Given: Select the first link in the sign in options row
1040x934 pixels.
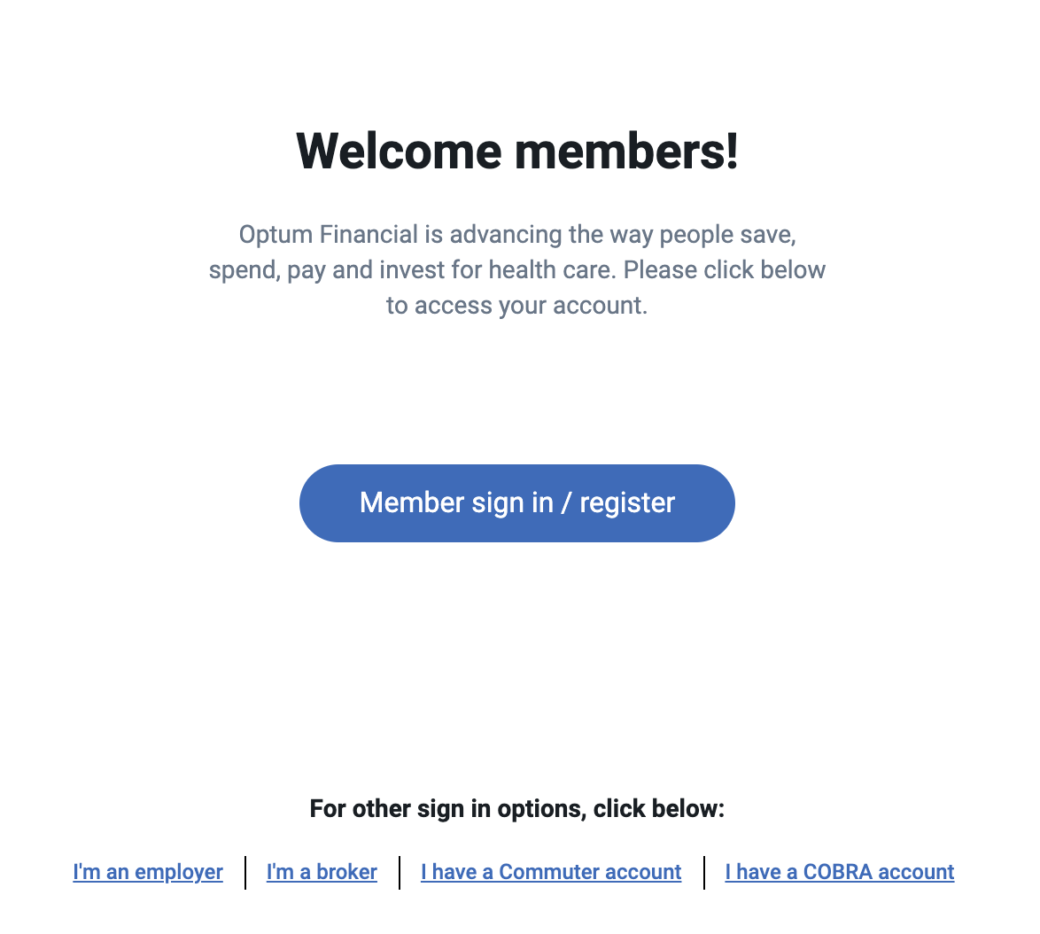Looking at the screenshot, I should click(147, 872).
